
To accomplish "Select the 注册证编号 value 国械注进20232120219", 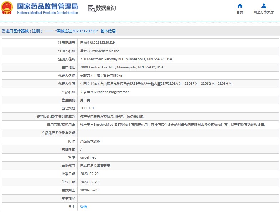I will pos(97,43).
